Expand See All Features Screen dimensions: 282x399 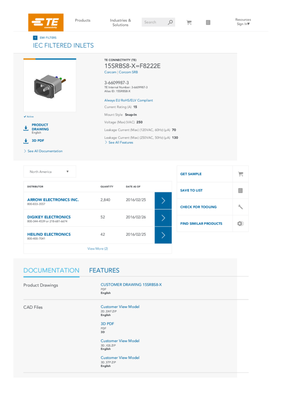(x=119, y=143)
